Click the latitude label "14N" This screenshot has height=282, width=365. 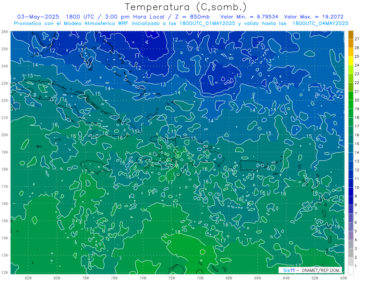point(4,238)
